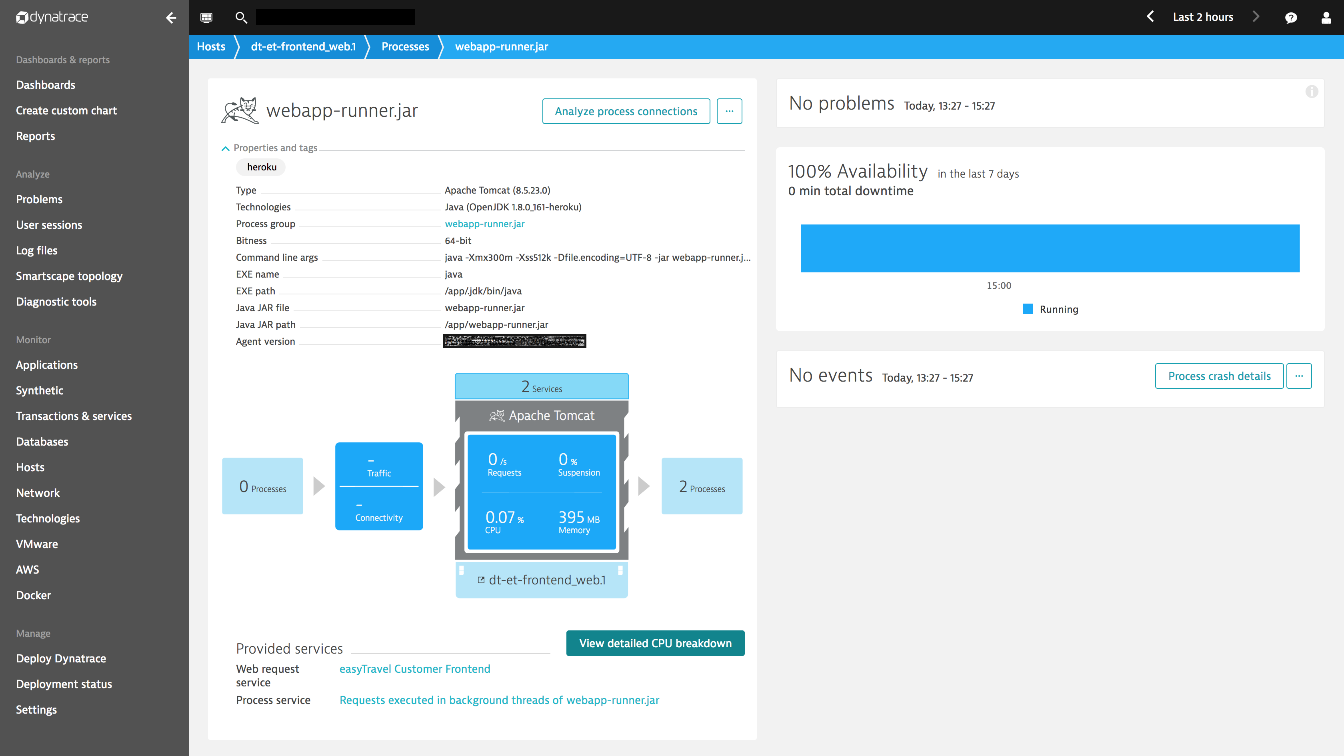Open the Requests executed in background threads link

(x=499, y=700)
